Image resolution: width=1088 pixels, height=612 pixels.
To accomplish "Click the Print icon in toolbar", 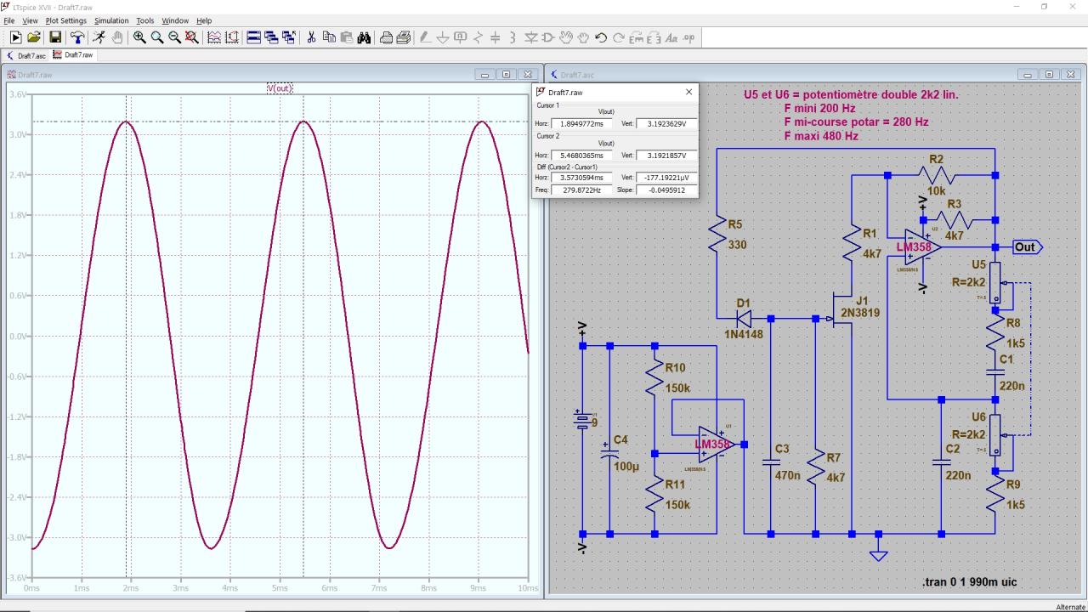I will (x=386, y=37).
